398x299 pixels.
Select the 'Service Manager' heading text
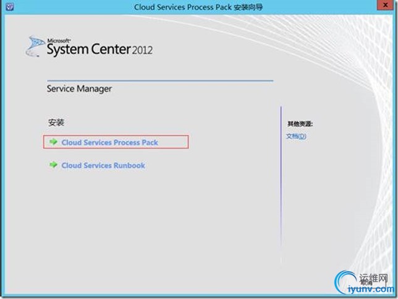point(79,89)
